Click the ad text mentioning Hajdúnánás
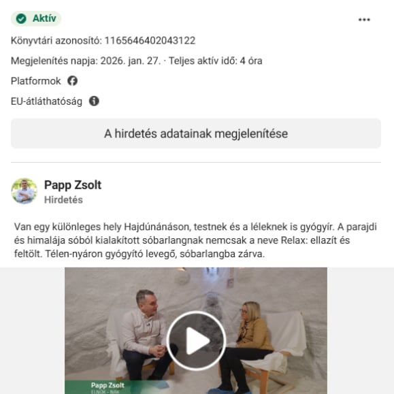Viewport: 394px width, 394px height. pos(195,240)
